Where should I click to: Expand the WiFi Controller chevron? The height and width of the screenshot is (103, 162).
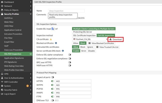[x=31, y=82]
